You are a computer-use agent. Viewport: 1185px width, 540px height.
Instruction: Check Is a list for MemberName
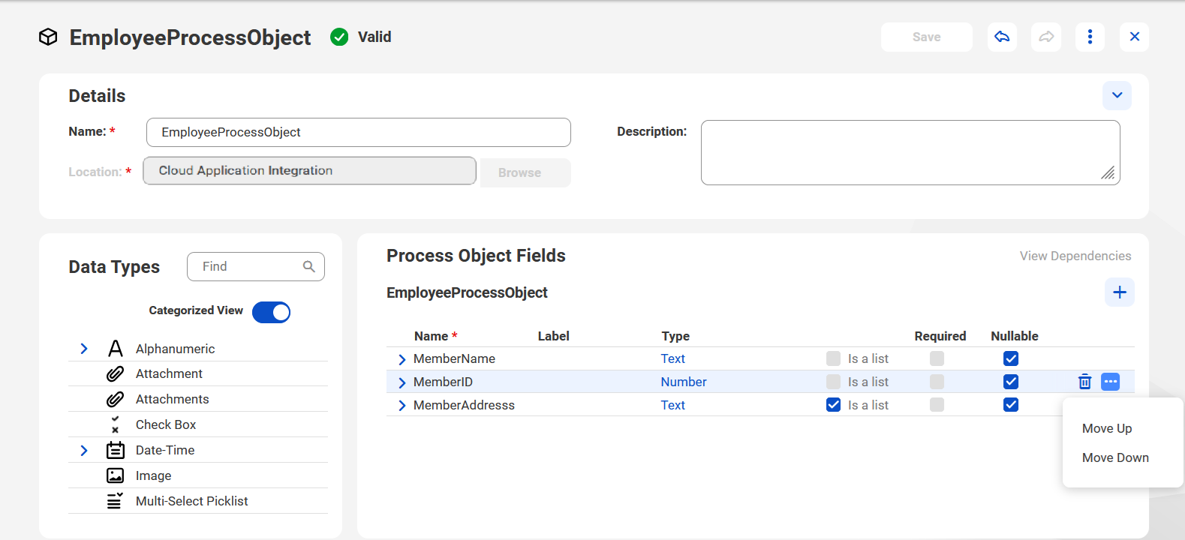pos(833,358)
